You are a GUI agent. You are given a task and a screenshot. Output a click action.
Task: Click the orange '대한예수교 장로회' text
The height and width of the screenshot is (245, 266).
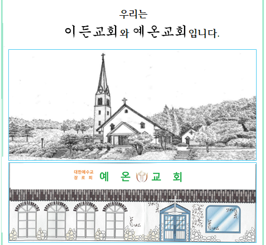84,175
